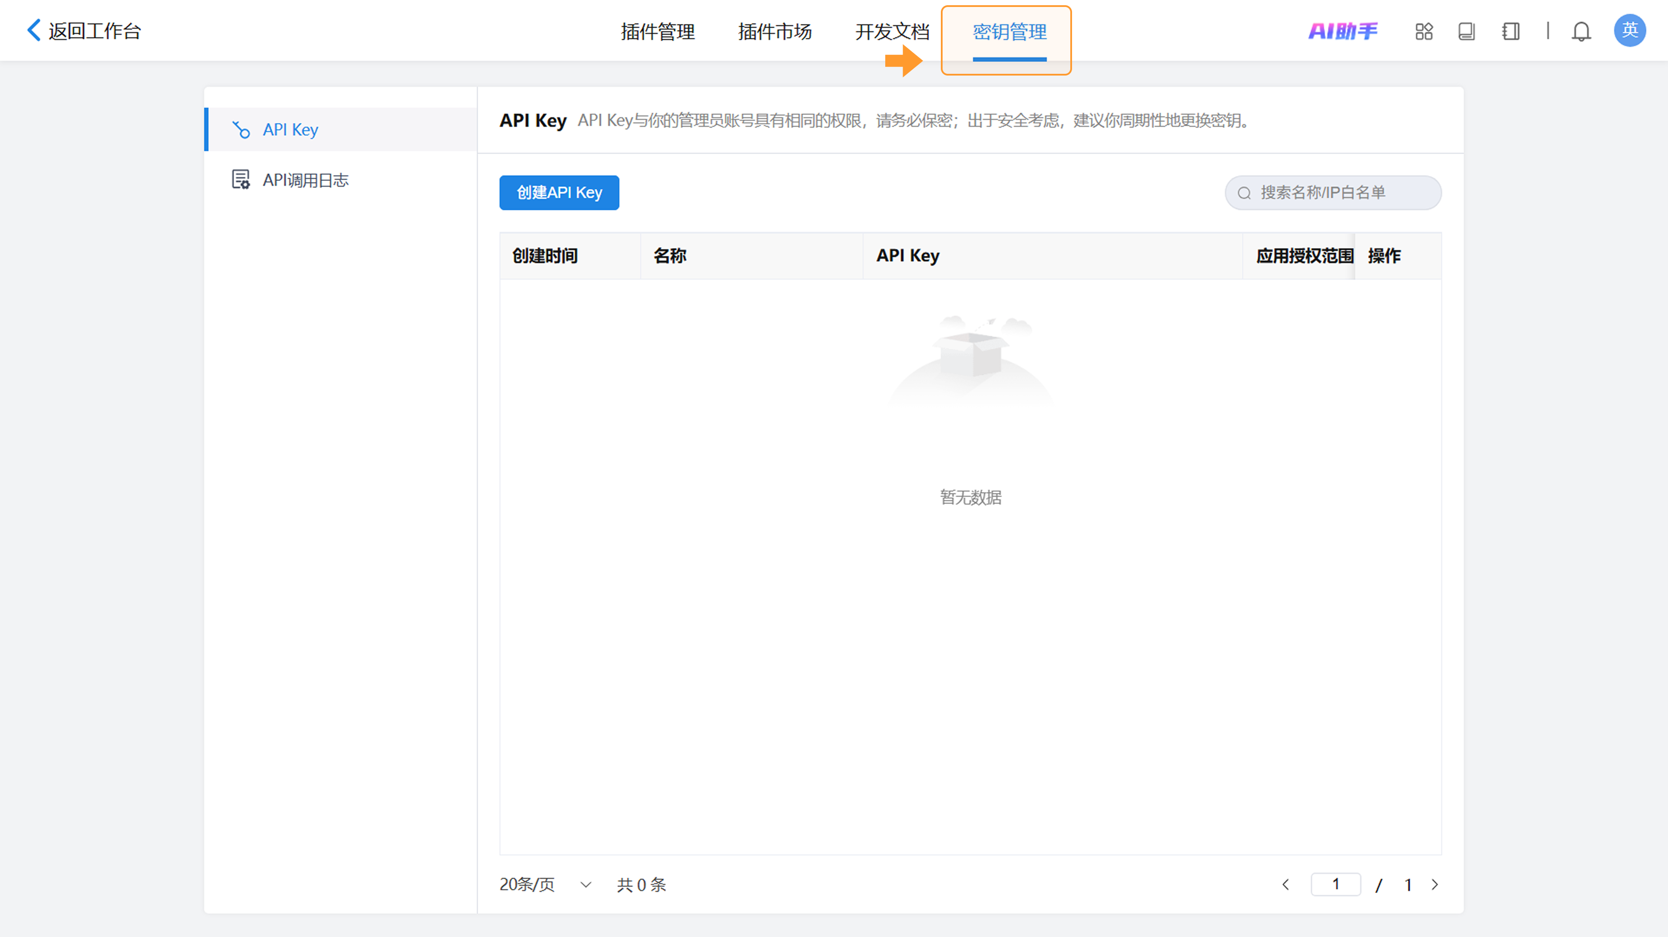Viewport: 1668px width, 937px height.
Task: Switch to 密钥管理 tab
Action: point(1009,31)
